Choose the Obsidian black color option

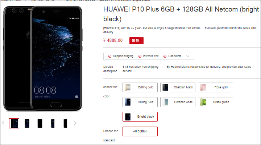(x=178, y=87)
